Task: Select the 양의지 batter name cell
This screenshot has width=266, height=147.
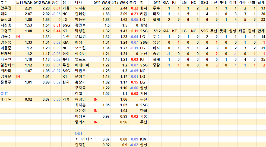Action: click(80, 122)
